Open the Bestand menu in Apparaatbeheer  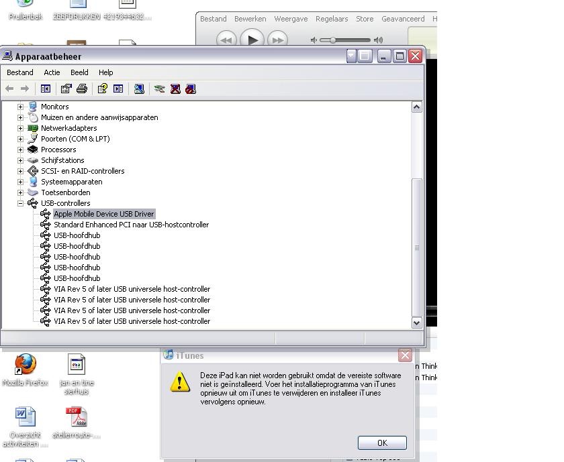19,72
